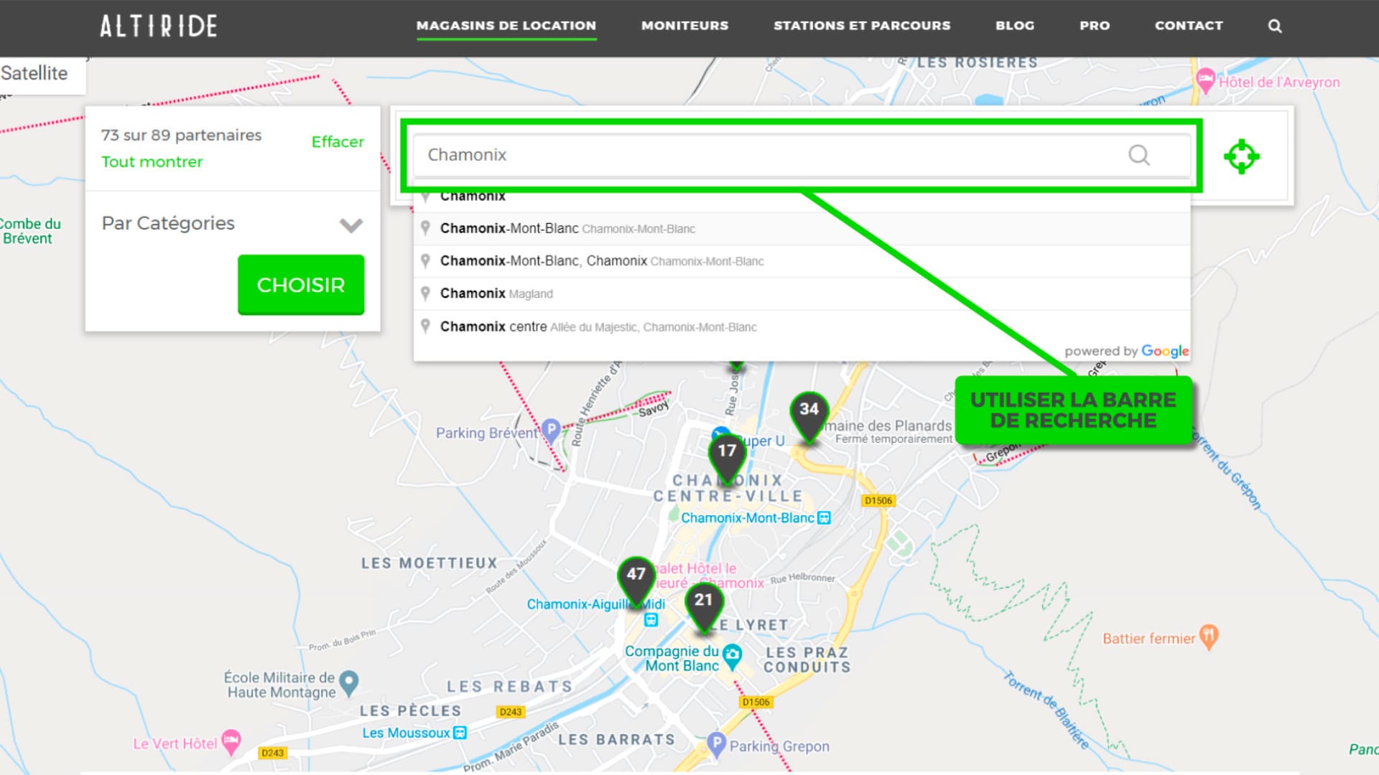Click the D243 road badge near Les Pècles
The height and width of the screenshot is (775, 1379).
click(511, 712)
